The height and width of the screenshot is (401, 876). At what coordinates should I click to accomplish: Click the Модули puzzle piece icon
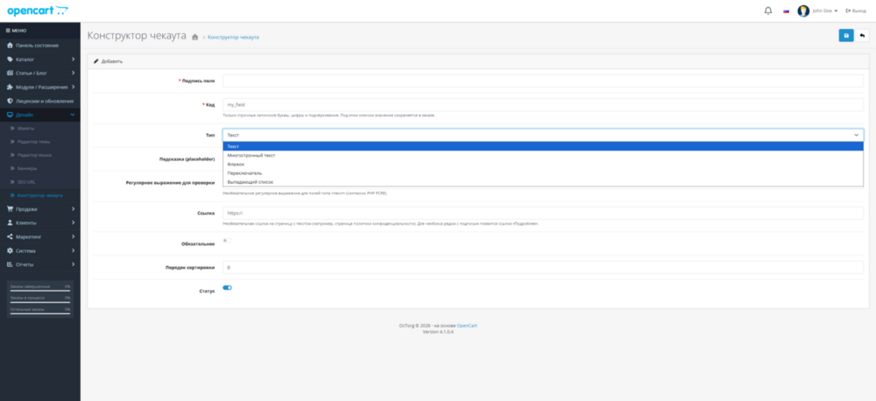click(10, 88)
